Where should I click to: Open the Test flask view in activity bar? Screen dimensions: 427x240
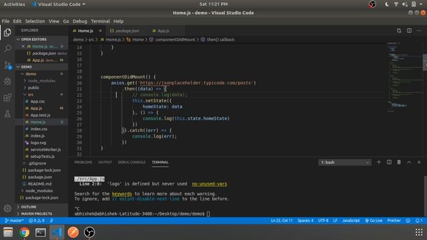tap(7, 114)
